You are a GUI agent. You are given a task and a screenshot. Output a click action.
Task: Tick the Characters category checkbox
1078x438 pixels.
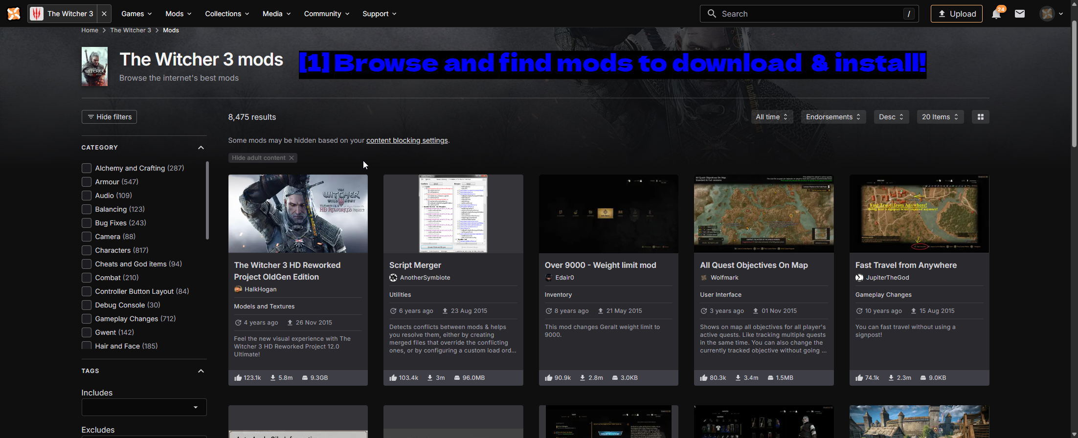pyautogui.click(x=87, y=250)
